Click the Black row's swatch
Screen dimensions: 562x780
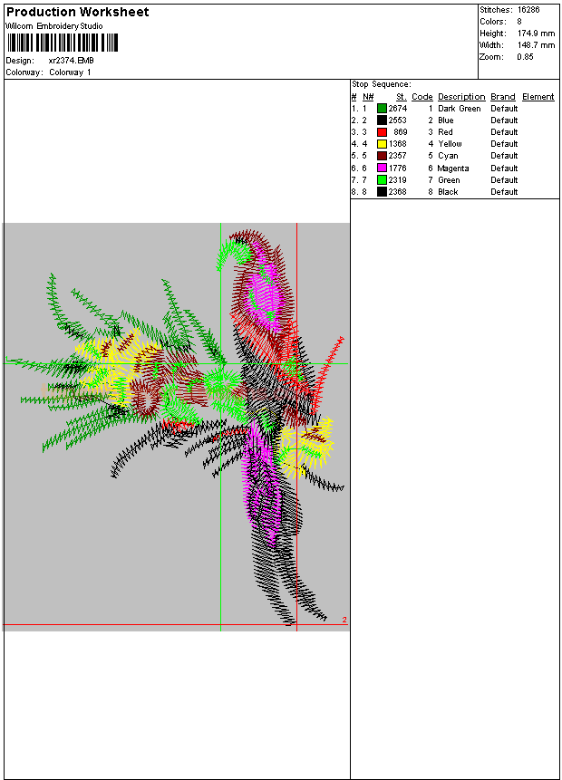382,192
